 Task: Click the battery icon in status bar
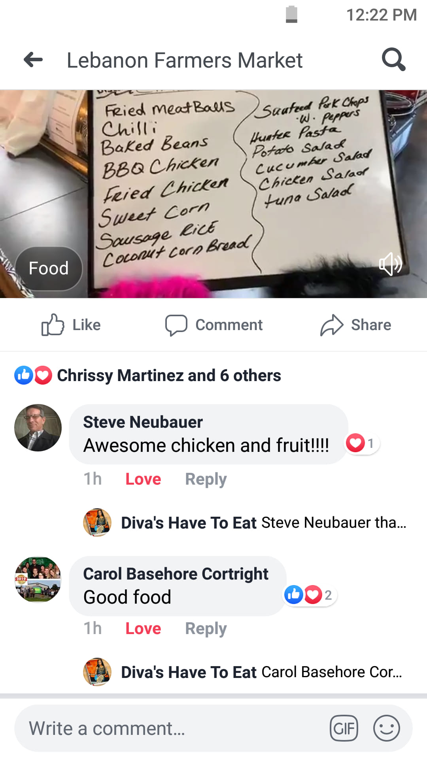(292, 15)
